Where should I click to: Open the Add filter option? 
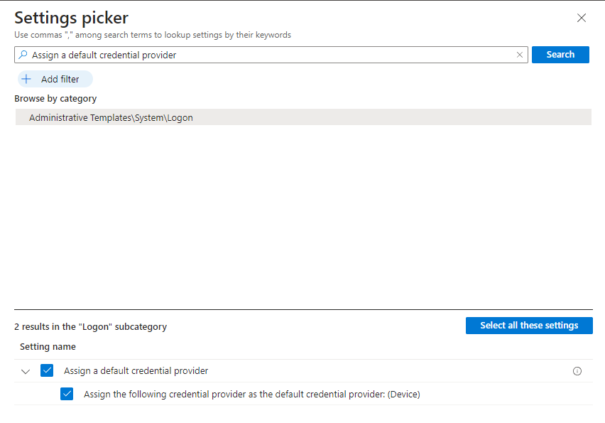60,79
